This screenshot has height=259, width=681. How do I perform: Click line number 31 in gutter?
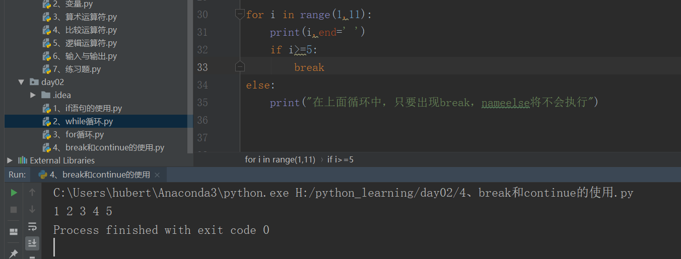(202, 32)
